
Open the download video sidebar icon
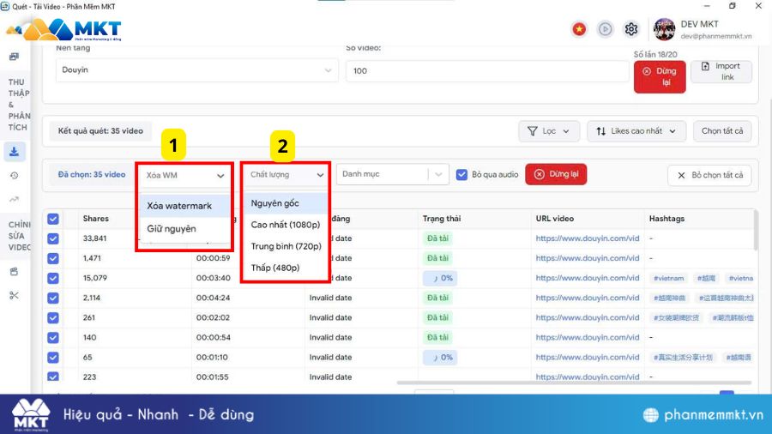tap(15, 152)
